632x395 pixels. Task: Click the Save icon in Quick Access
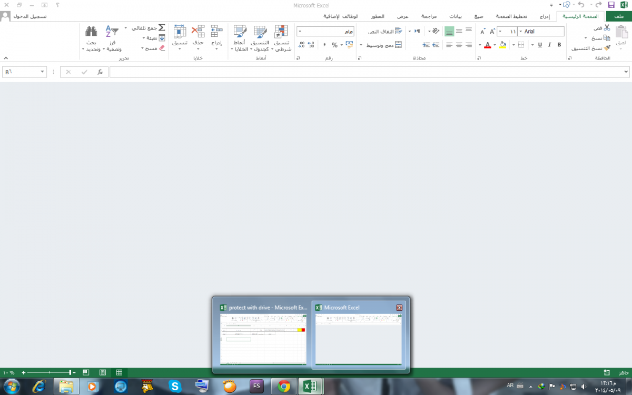[x=611, y=5]
